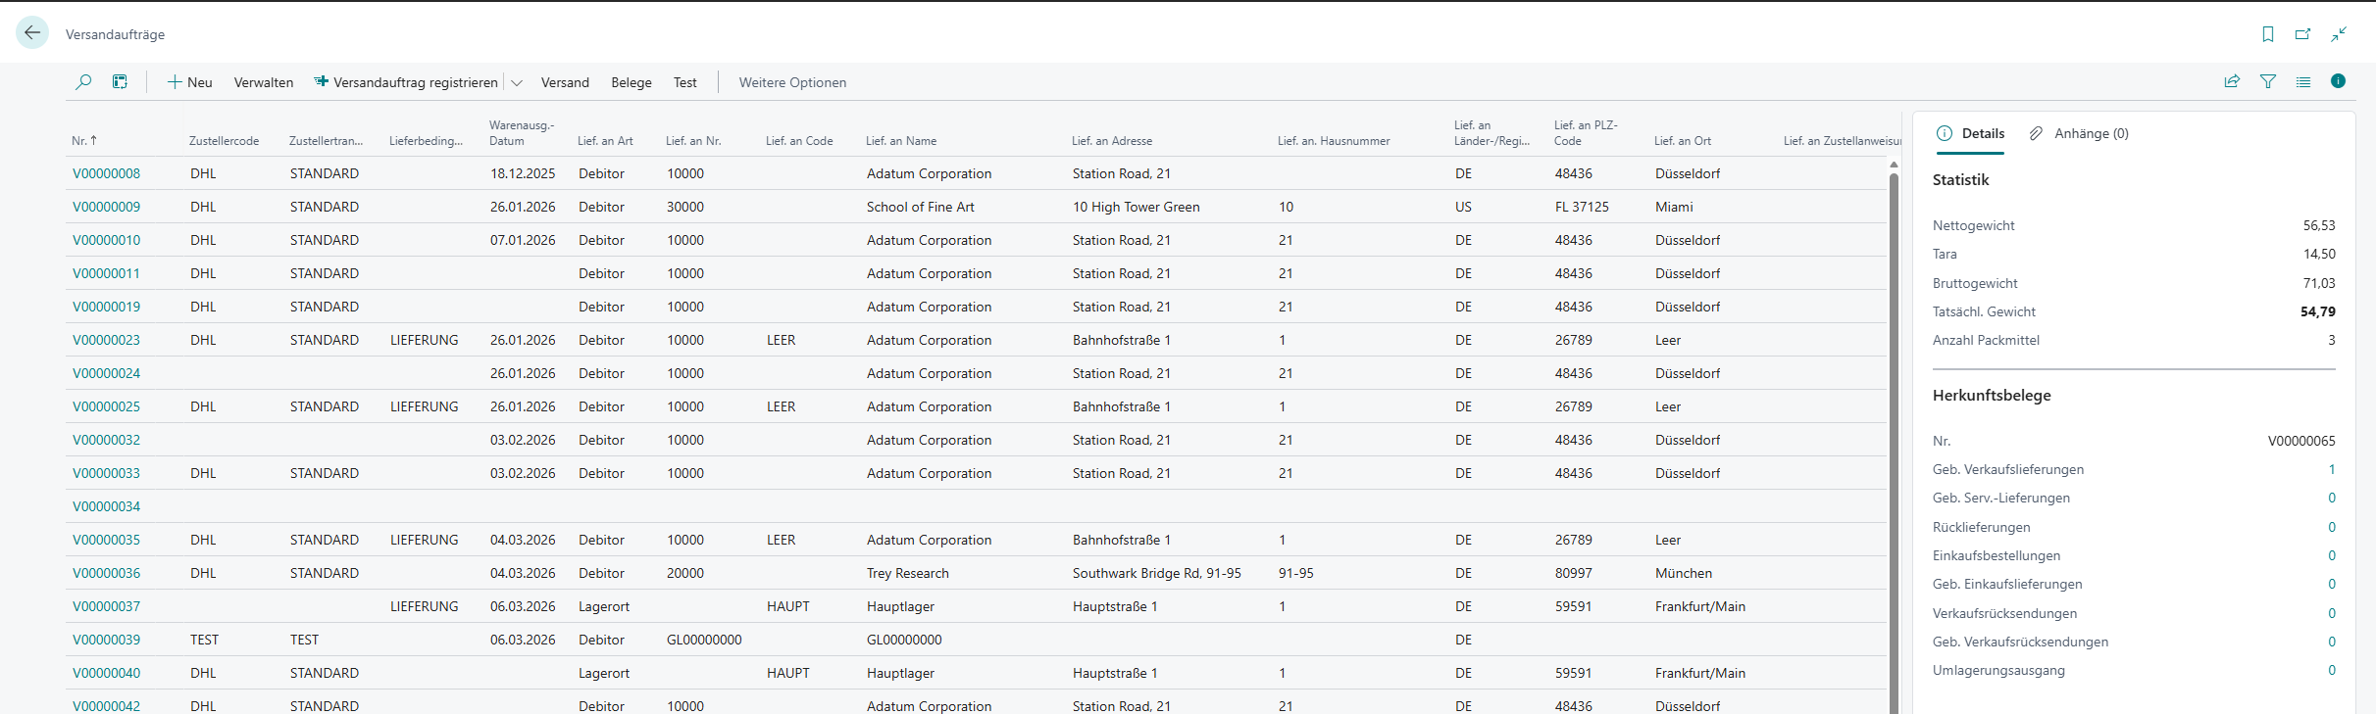
Task: Change the list layout view
Action: [2302, 82]
